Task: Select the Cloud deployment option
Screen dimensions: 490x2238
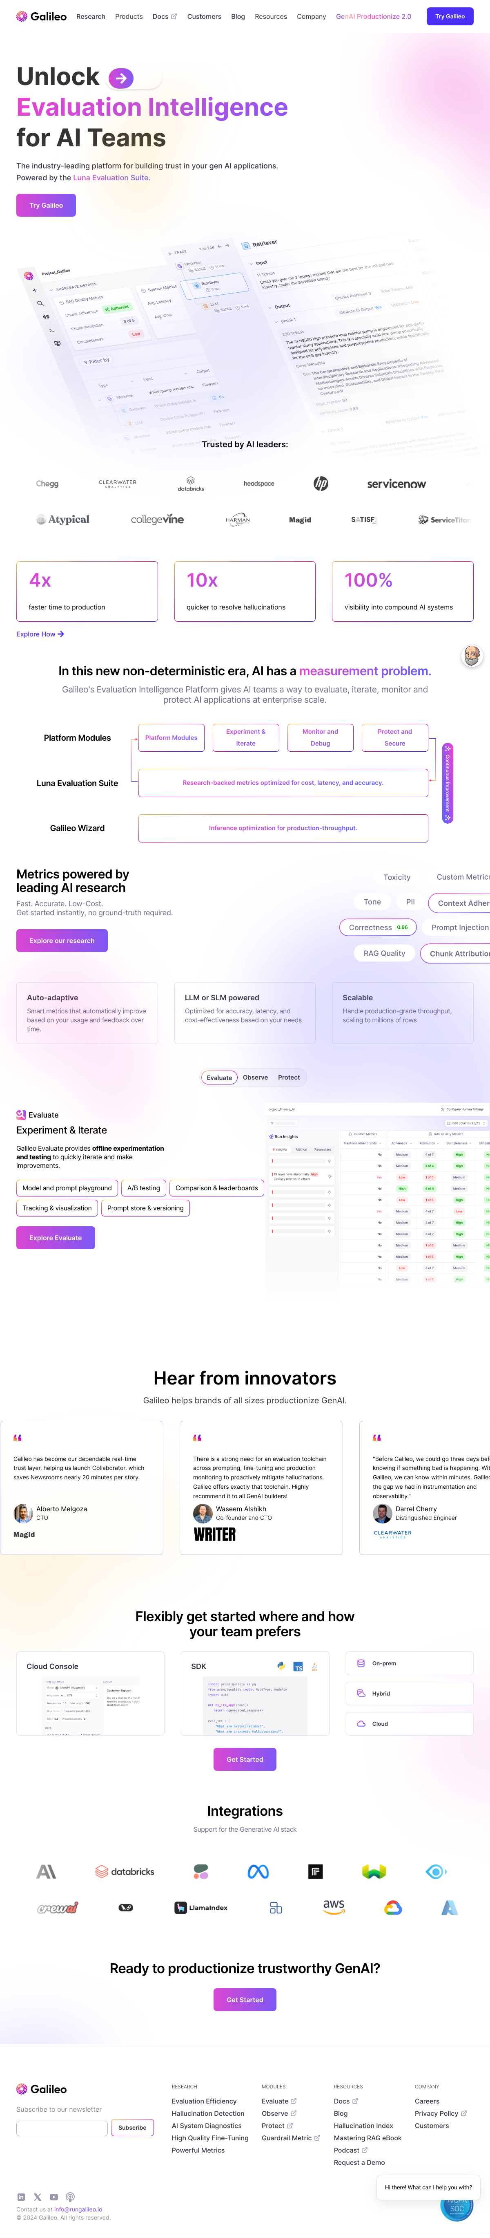Action: (x=409, y=1724)
